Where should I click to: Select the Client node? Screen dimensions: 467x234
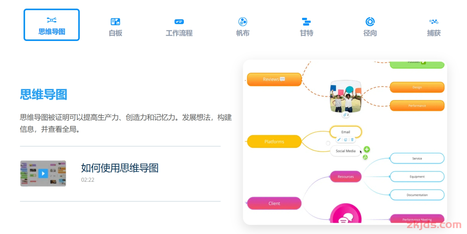click(x=274, y=203)
